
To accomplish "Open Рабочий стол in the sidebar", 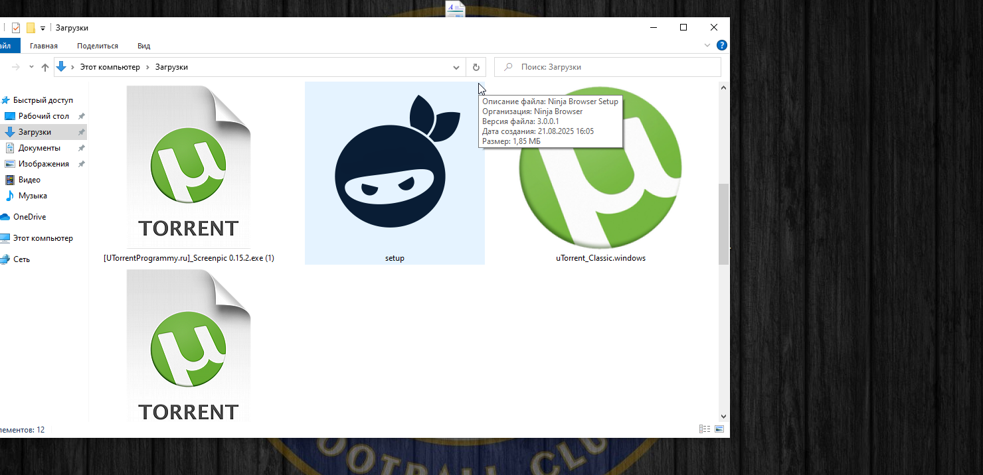I will pos(43,116).
